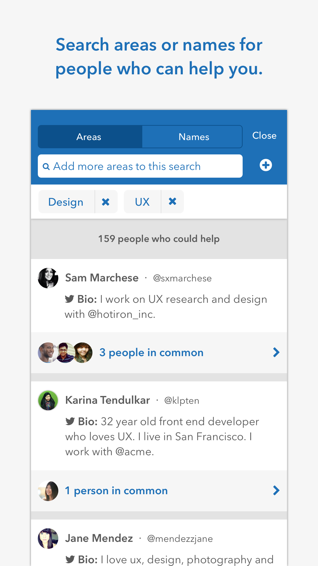Tap first avatar in 3 people in common

coord(47,352)
